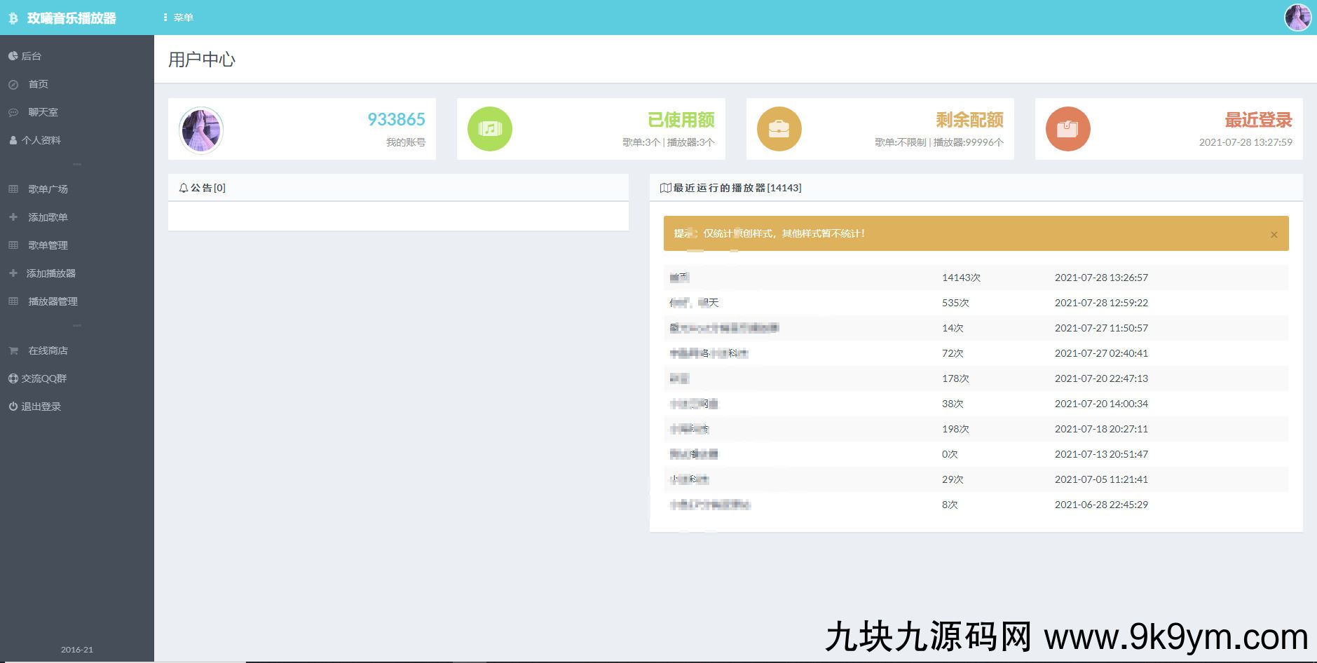Click the profile picture in account card
This screenshot has width=1317, height=663.
201,130
